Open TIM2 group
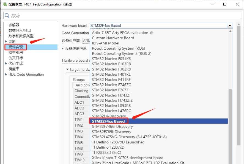Viewport: 244px width, 164px height. pyautogui.click(x=81, y=125)
